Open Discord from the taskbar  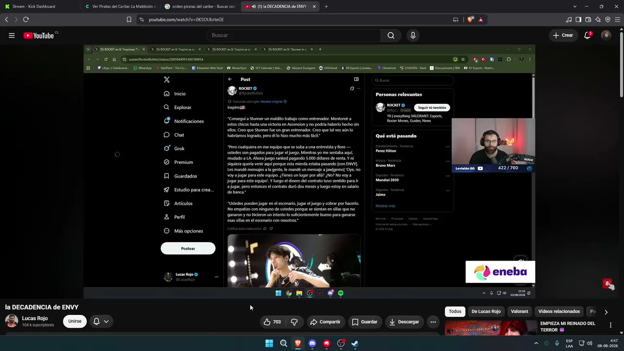coord(312,343)
